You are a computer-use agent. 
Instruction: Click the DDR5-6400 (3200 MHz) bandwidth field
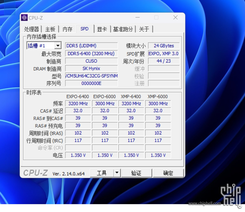(x=91, y=54)
